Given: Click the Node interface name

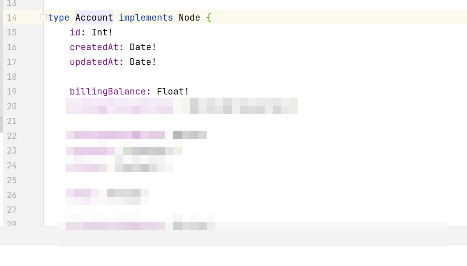Looking at the screenshot, I should pos(190,17).
